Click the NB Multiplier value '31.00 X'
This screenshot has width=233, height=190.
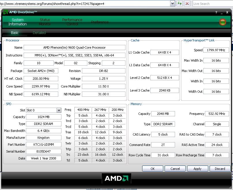(104, 94)
